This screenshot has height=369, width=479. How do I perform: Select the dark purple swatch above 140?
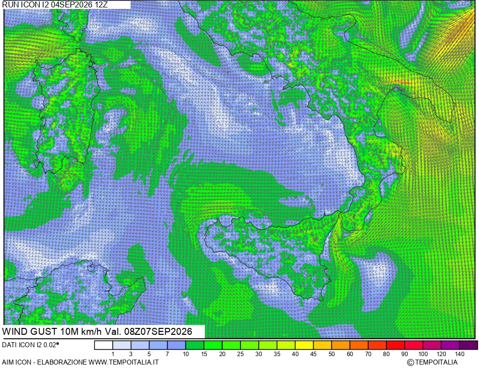click(x=468, y=345)
